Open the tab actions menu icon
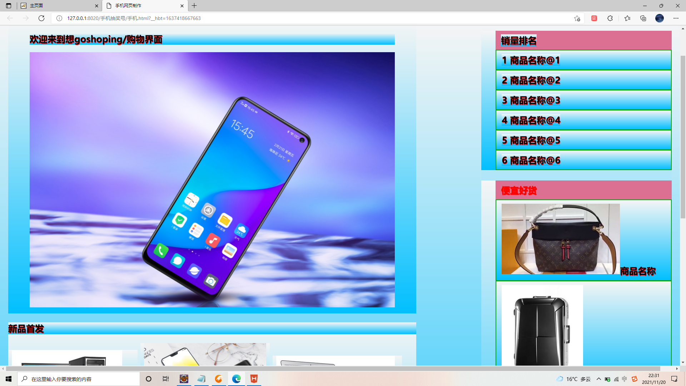 9,6
